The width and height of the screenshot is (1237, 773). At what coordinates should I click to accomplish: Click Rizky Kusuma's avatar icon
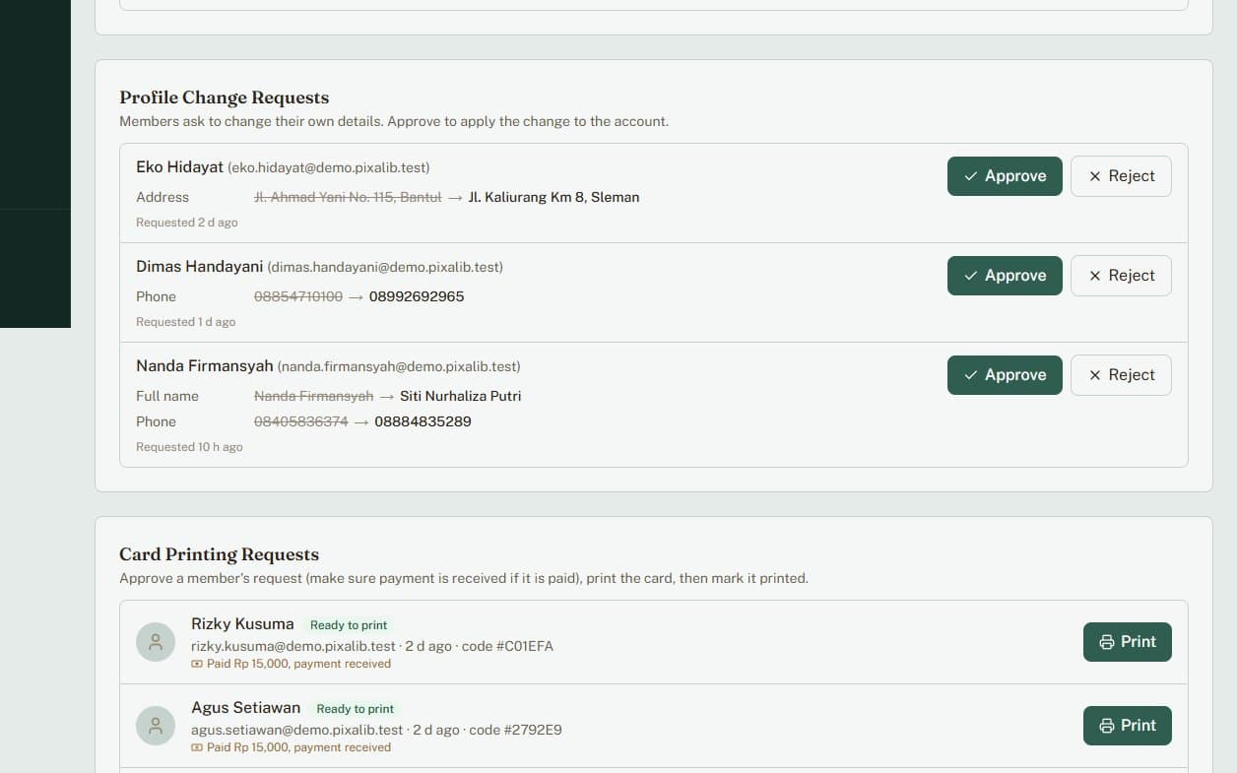(x=156, y=642)
